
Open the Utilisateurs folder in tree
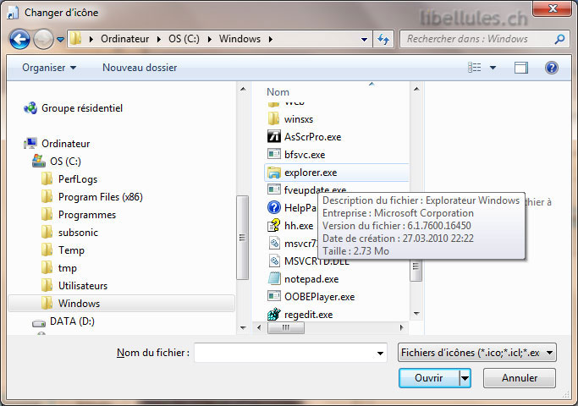coord(74,286)
